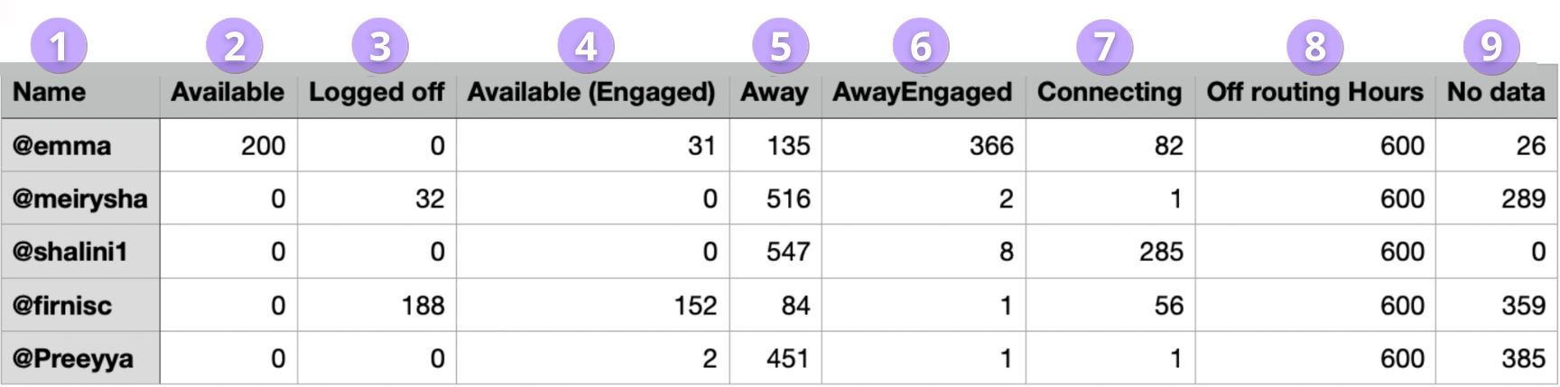
Task: Click the purple number 4 badge
Action: pyautogui.click(x=586, y=46)
